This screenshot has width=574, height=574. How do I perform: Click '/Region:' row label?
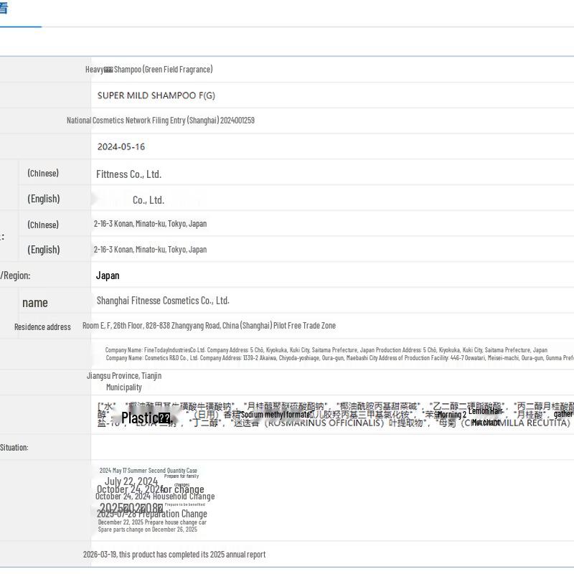[15, 276]
